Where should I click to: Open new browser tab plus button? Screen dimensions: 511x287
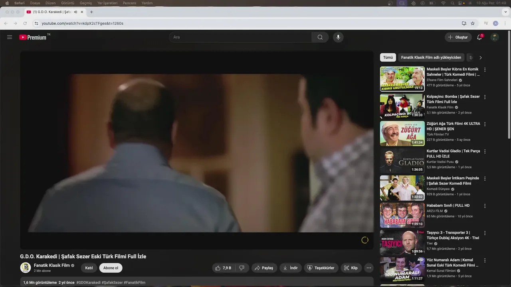point(91,12)
